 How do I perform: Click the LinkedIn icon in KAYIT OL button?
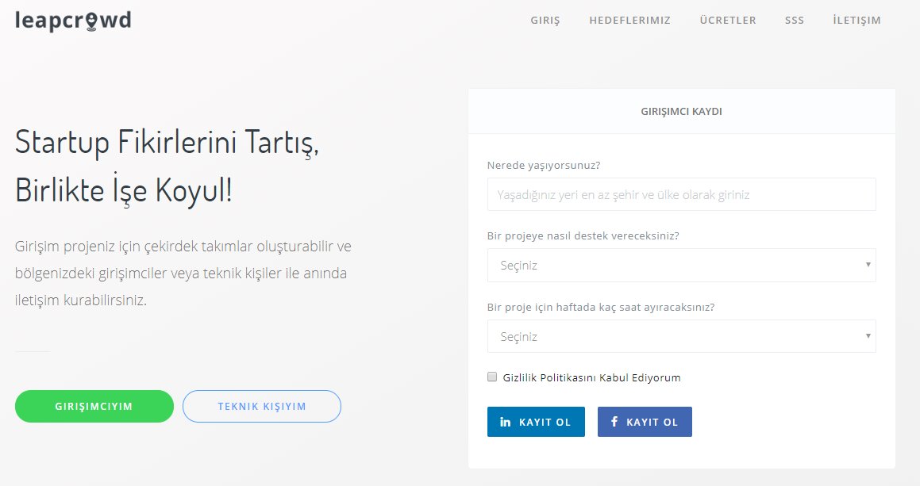(x=506, y=422)
